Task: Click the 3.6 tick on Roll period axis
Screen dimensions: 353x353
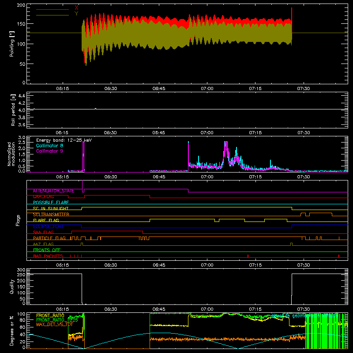Action: tap(22, 125)
